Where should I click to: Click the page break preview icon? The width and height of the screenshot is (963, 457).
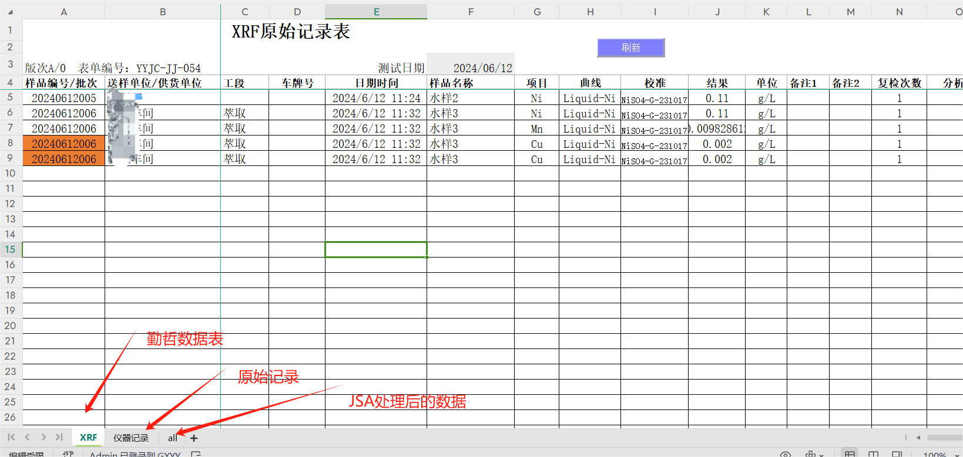(x=897, y=454)
